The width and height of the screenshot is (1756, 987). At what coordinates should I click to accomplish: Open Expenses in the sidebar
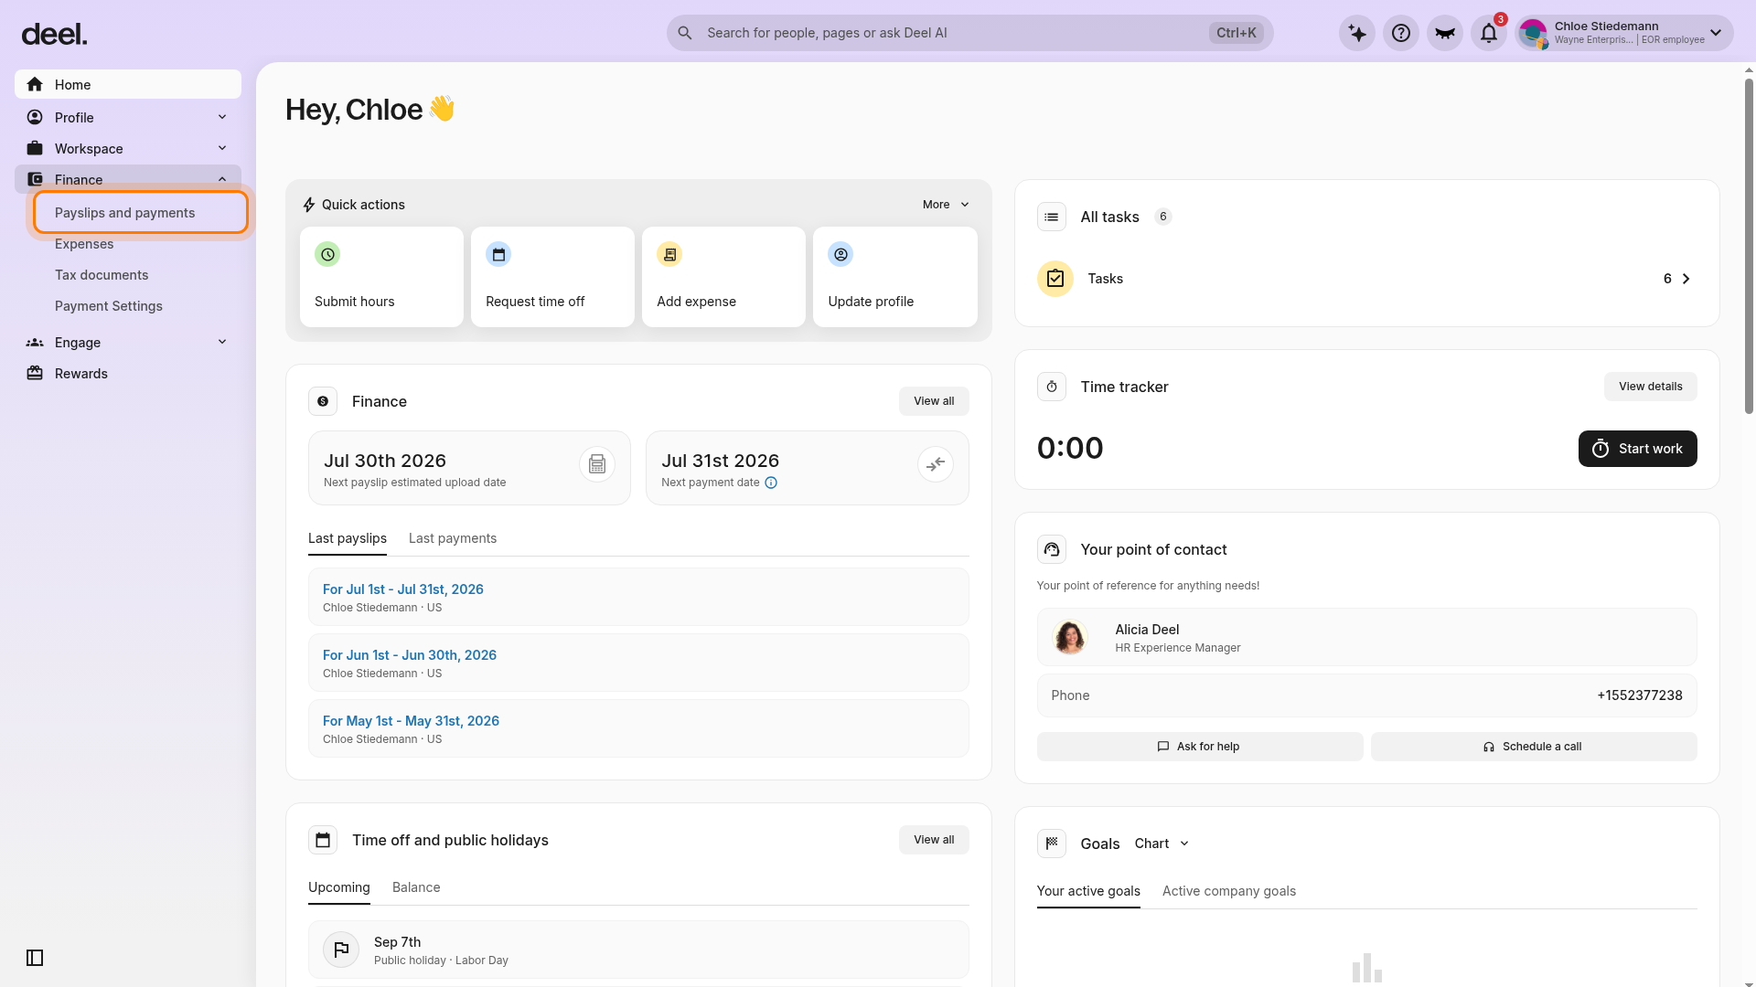pos(84,244)
